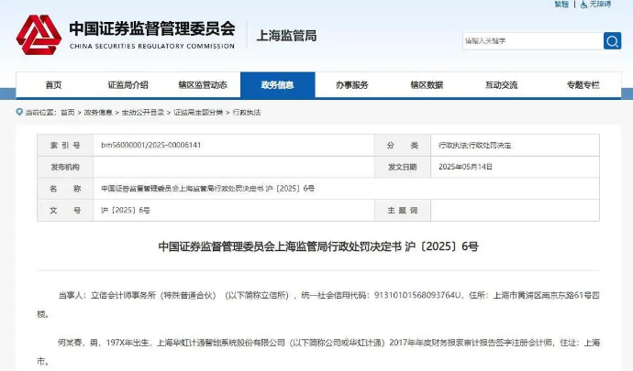
Task: Click the accessibility wheelchair icon
Action: point(583,5)
